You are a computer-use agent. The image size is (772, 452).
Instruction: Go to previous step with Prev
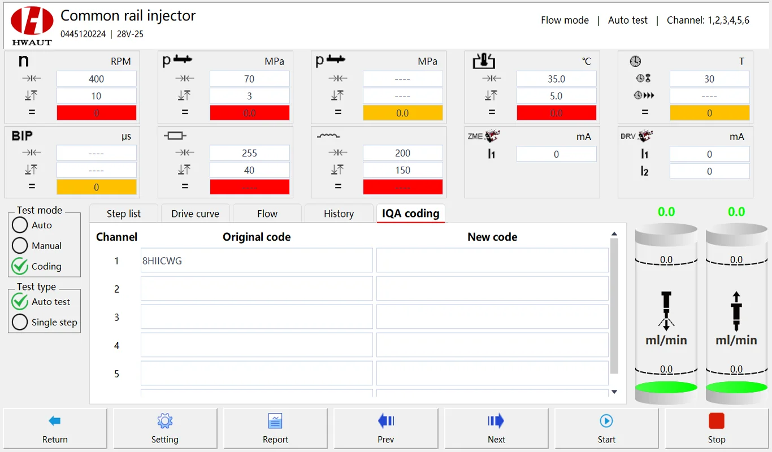[385, 421]
